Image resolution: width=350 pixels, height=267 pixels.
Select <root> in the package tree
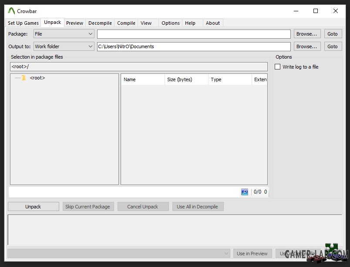pos(37,78)
